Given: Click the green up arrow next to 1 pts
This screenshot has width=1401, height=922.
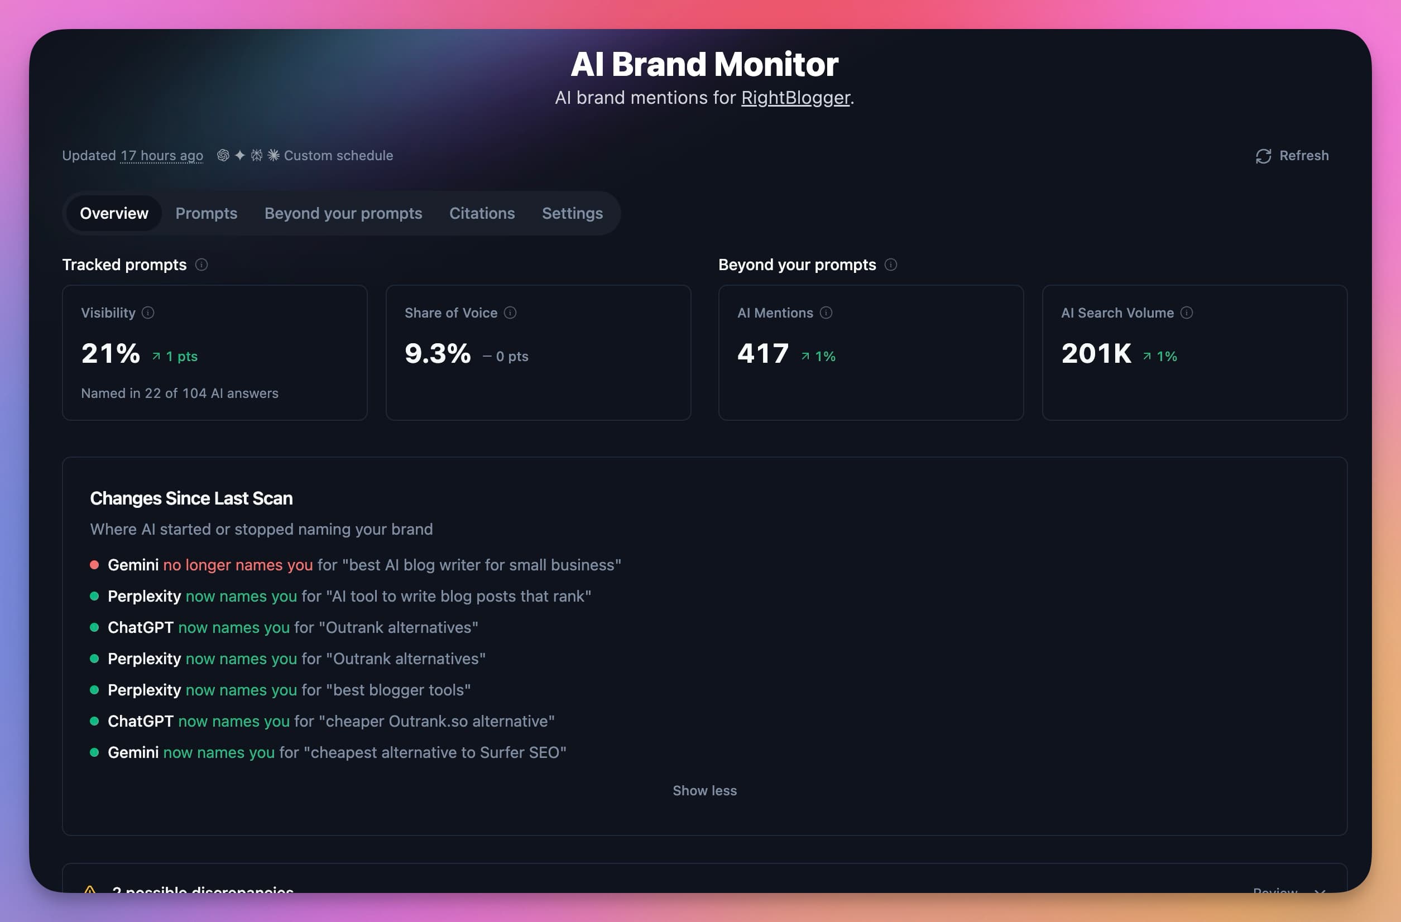Looking at the screenshot, I should point(156,356).
